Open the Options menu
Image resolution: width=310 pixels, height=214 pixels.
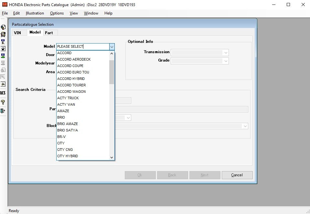[x=57, y=13]
